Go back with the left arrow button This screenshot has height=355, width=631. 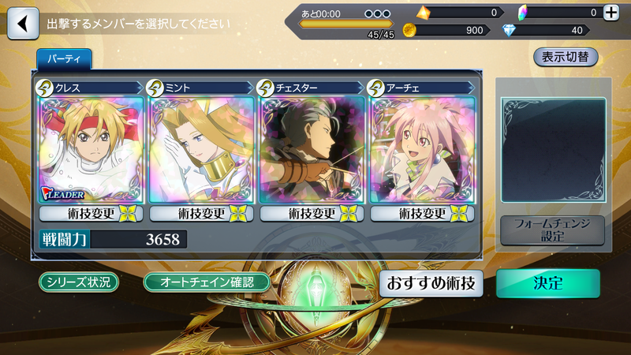23,24
